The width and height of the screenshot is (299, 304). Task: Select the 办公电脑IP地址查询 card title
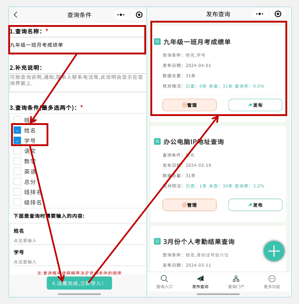193,141
